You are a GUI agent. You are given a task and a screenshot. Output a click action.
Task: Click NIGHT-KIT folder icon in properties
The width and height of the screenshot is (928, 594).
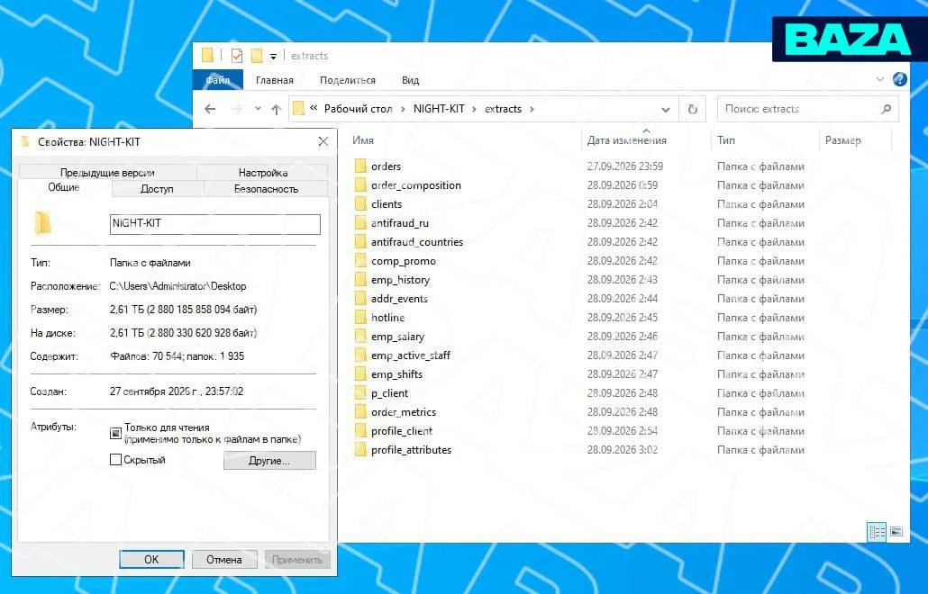[x=42, y=223]
